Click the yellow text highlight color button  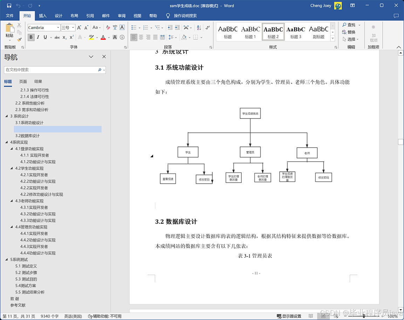tap(91, 38)
